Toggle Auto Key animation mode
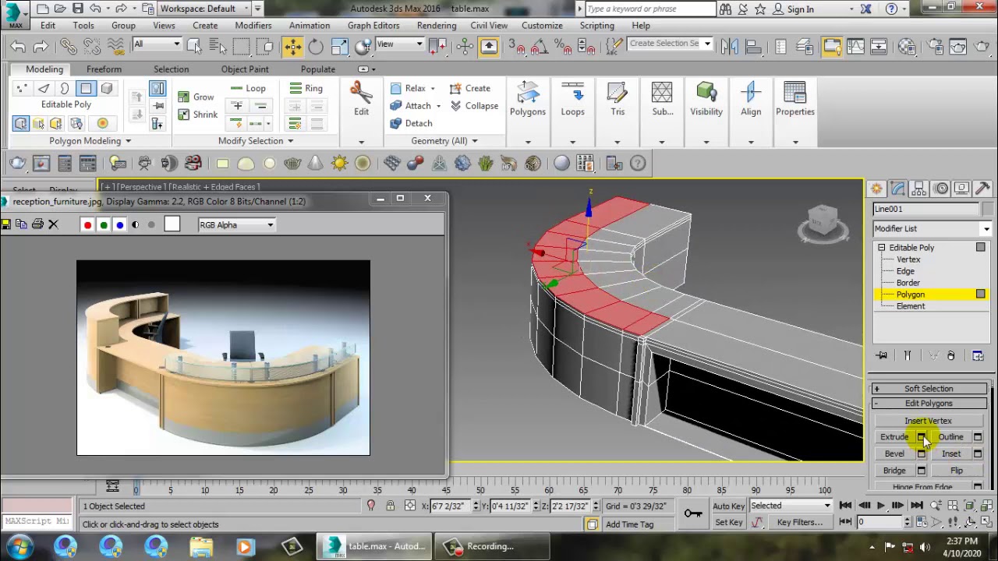 (x=728, y=506)
